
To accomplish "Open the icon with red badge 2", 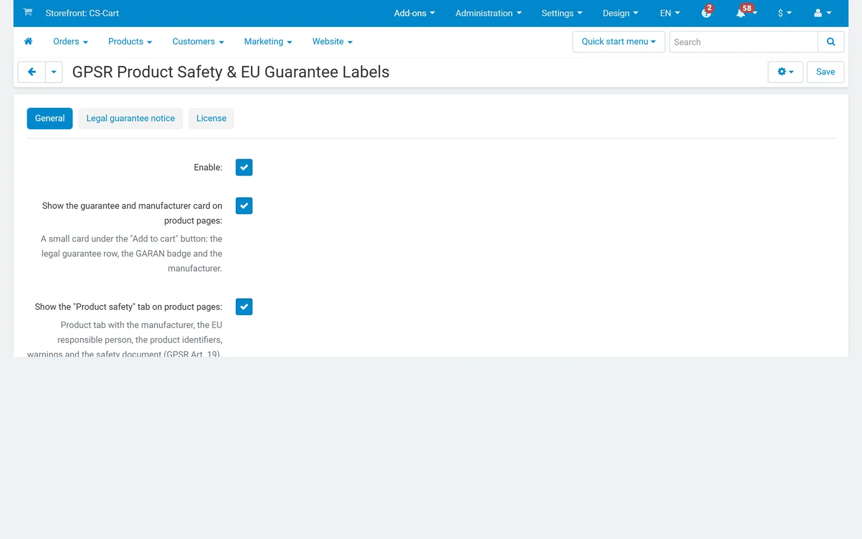I will 706,13.
